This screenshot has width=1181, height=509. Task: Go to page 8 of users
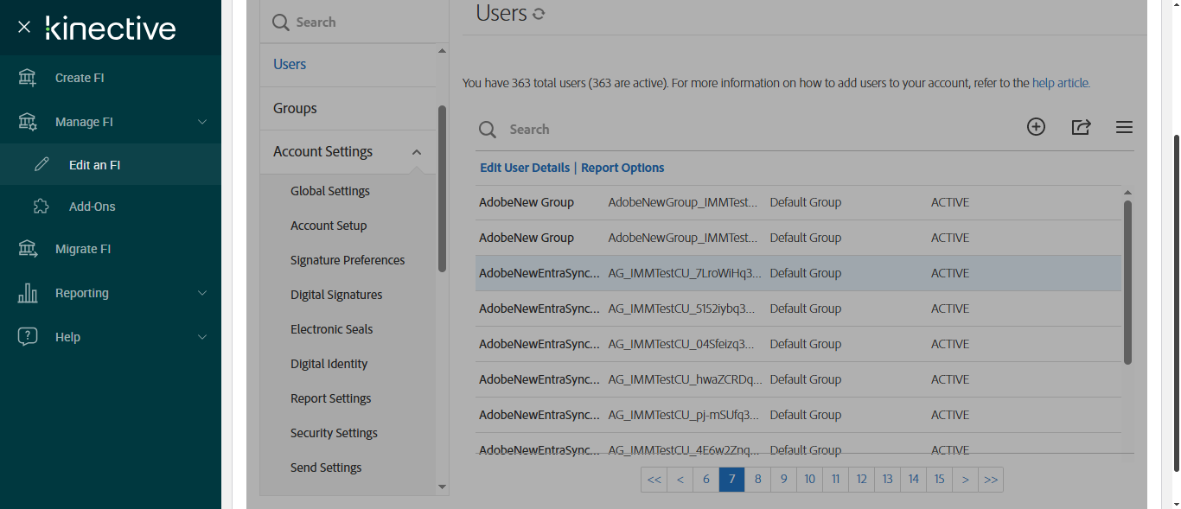pos(757,480)
